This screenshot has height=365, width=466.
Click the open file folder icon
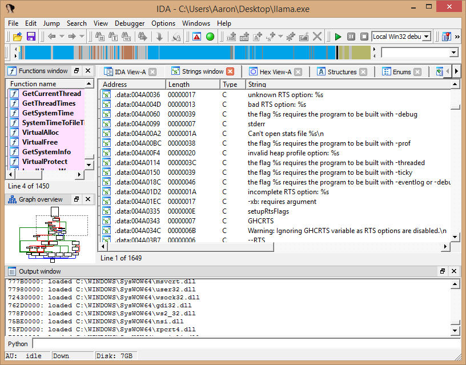click(18, 37)
